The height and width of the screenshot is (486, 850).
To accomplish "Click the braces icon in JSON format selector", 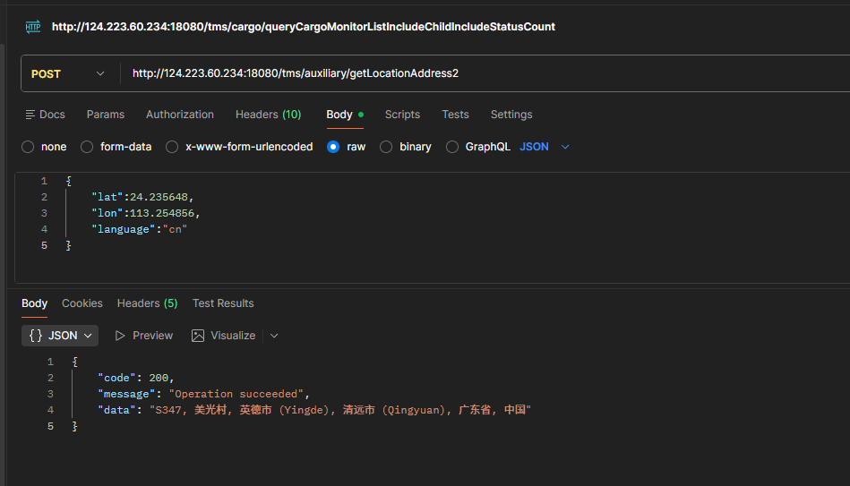I will [x=36, y=336].
